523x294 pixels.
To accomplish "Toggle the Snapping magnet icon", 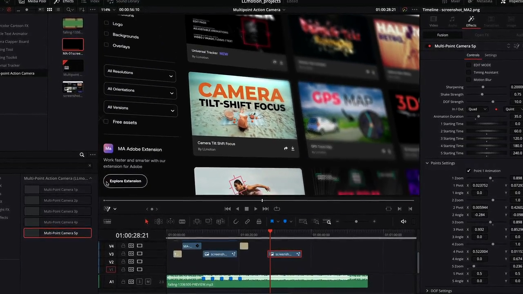I will point(236,221).
